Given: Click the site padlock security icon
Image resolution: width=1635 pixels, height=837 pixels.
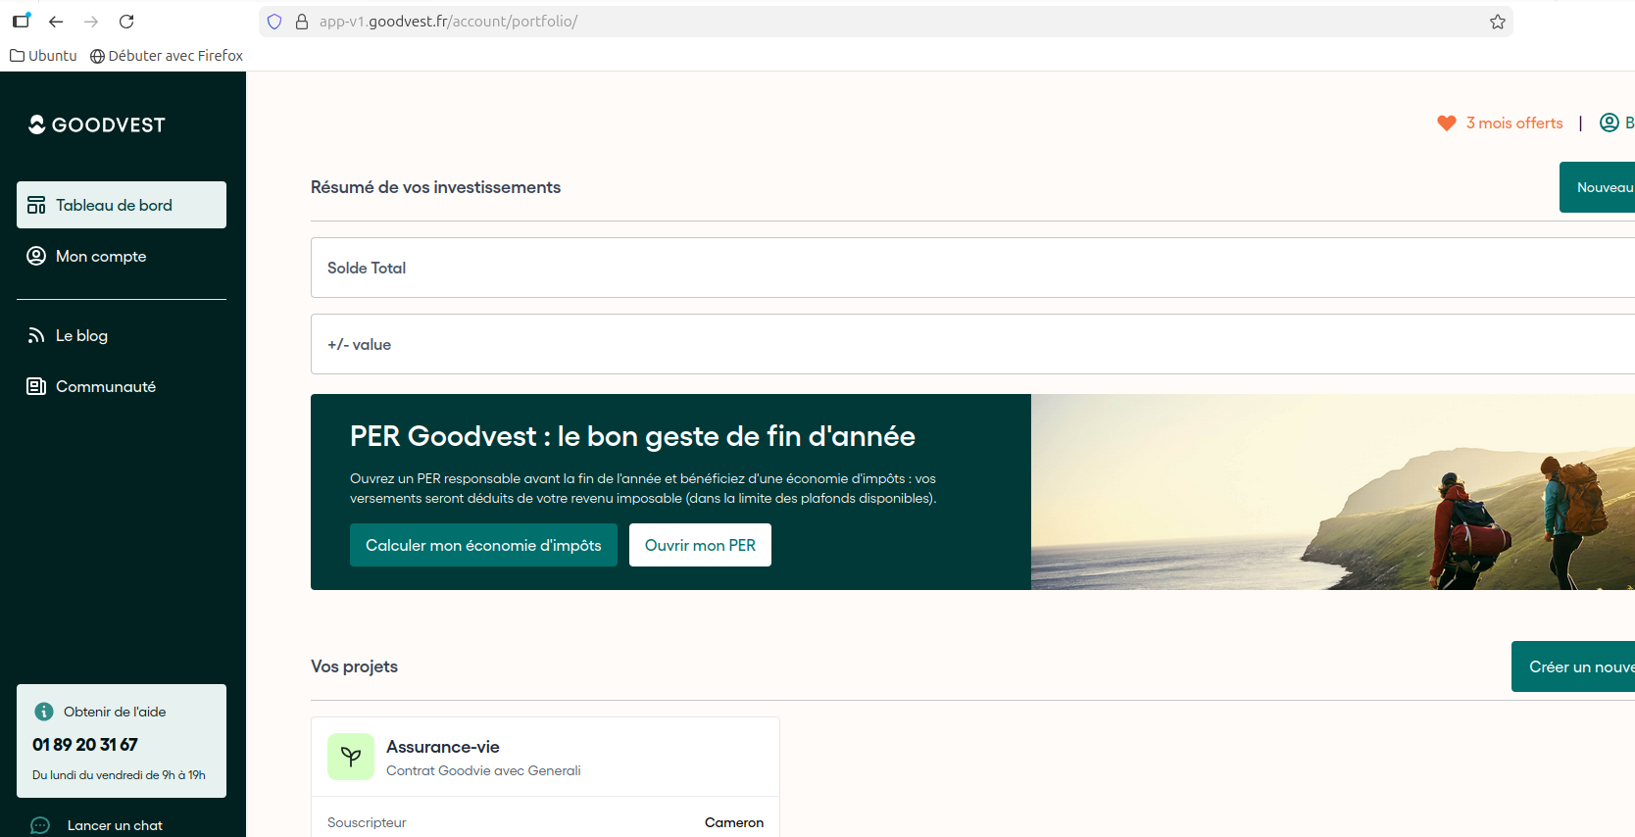Looking at the screenshot, I should (x=302, y=22).
